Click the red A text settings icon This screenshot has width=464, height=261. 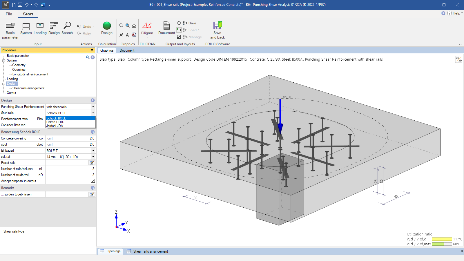click(134, 35)
